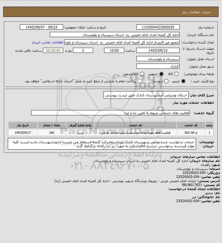Viewport: 222px width, 243px height.
Task: Select the جزیی purchase type radio
Action: pos(183,81)
